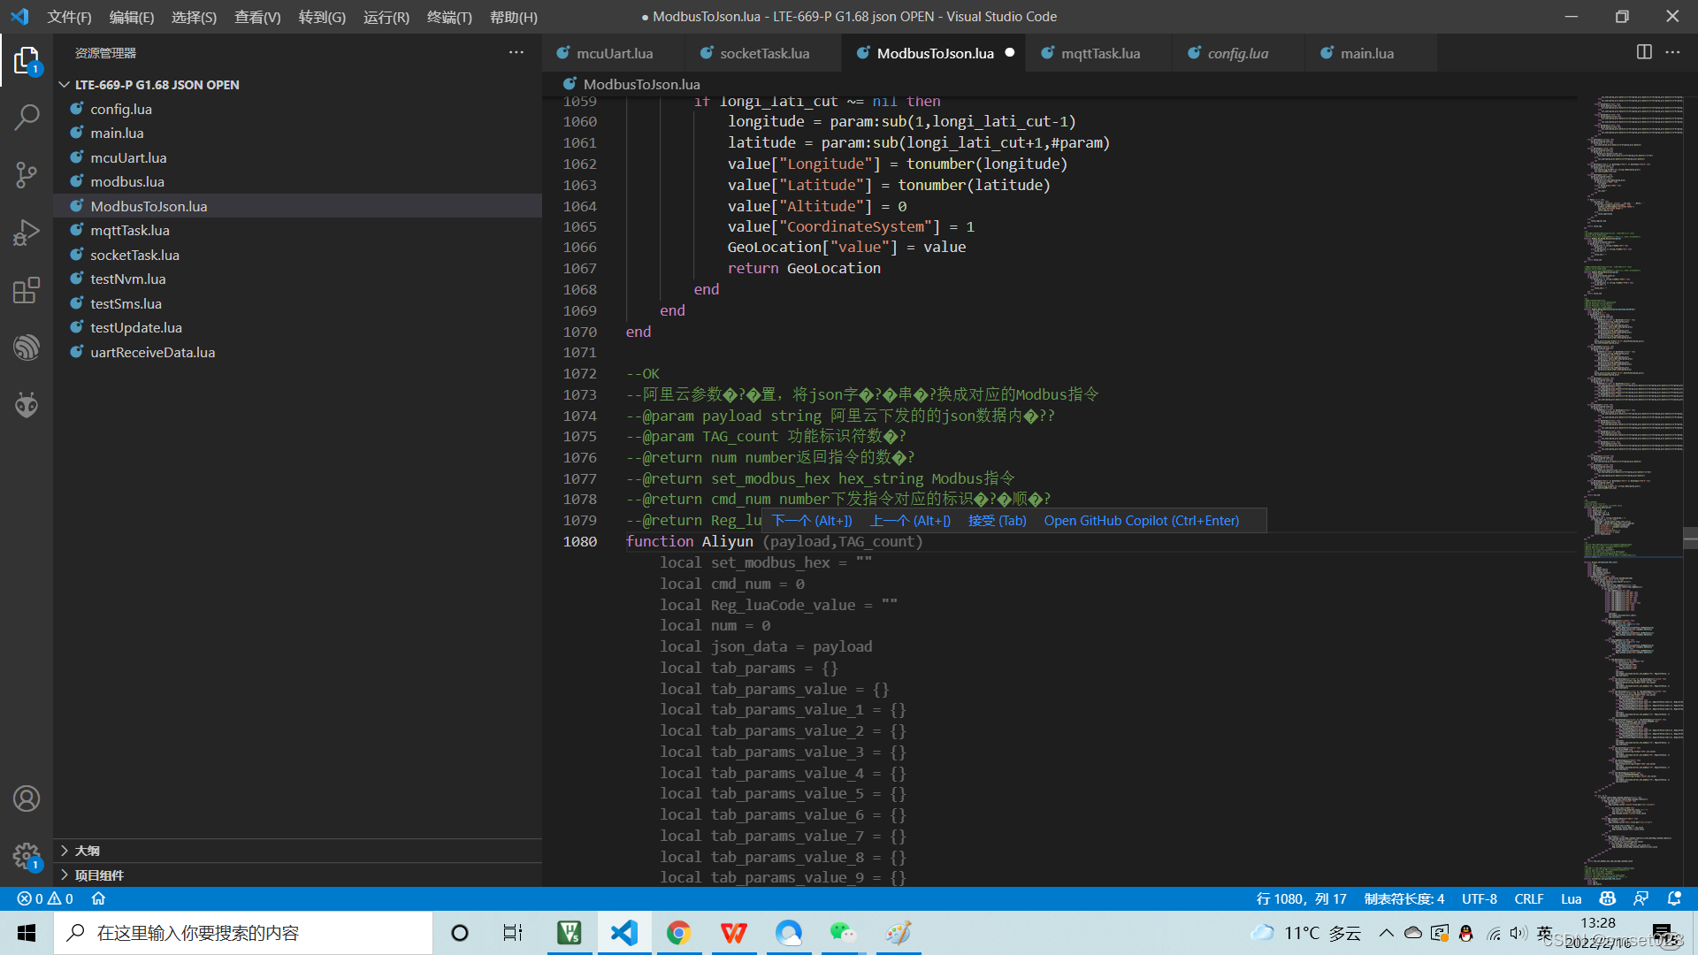
Task: Open the Search view in the activity bar
Action: point(27,116)
